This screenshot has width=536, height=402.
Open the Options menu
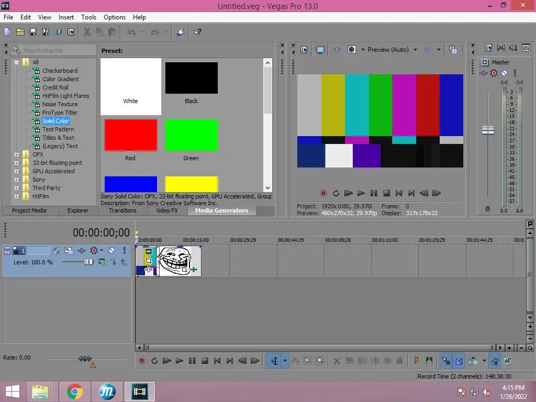tap(115, 17)
